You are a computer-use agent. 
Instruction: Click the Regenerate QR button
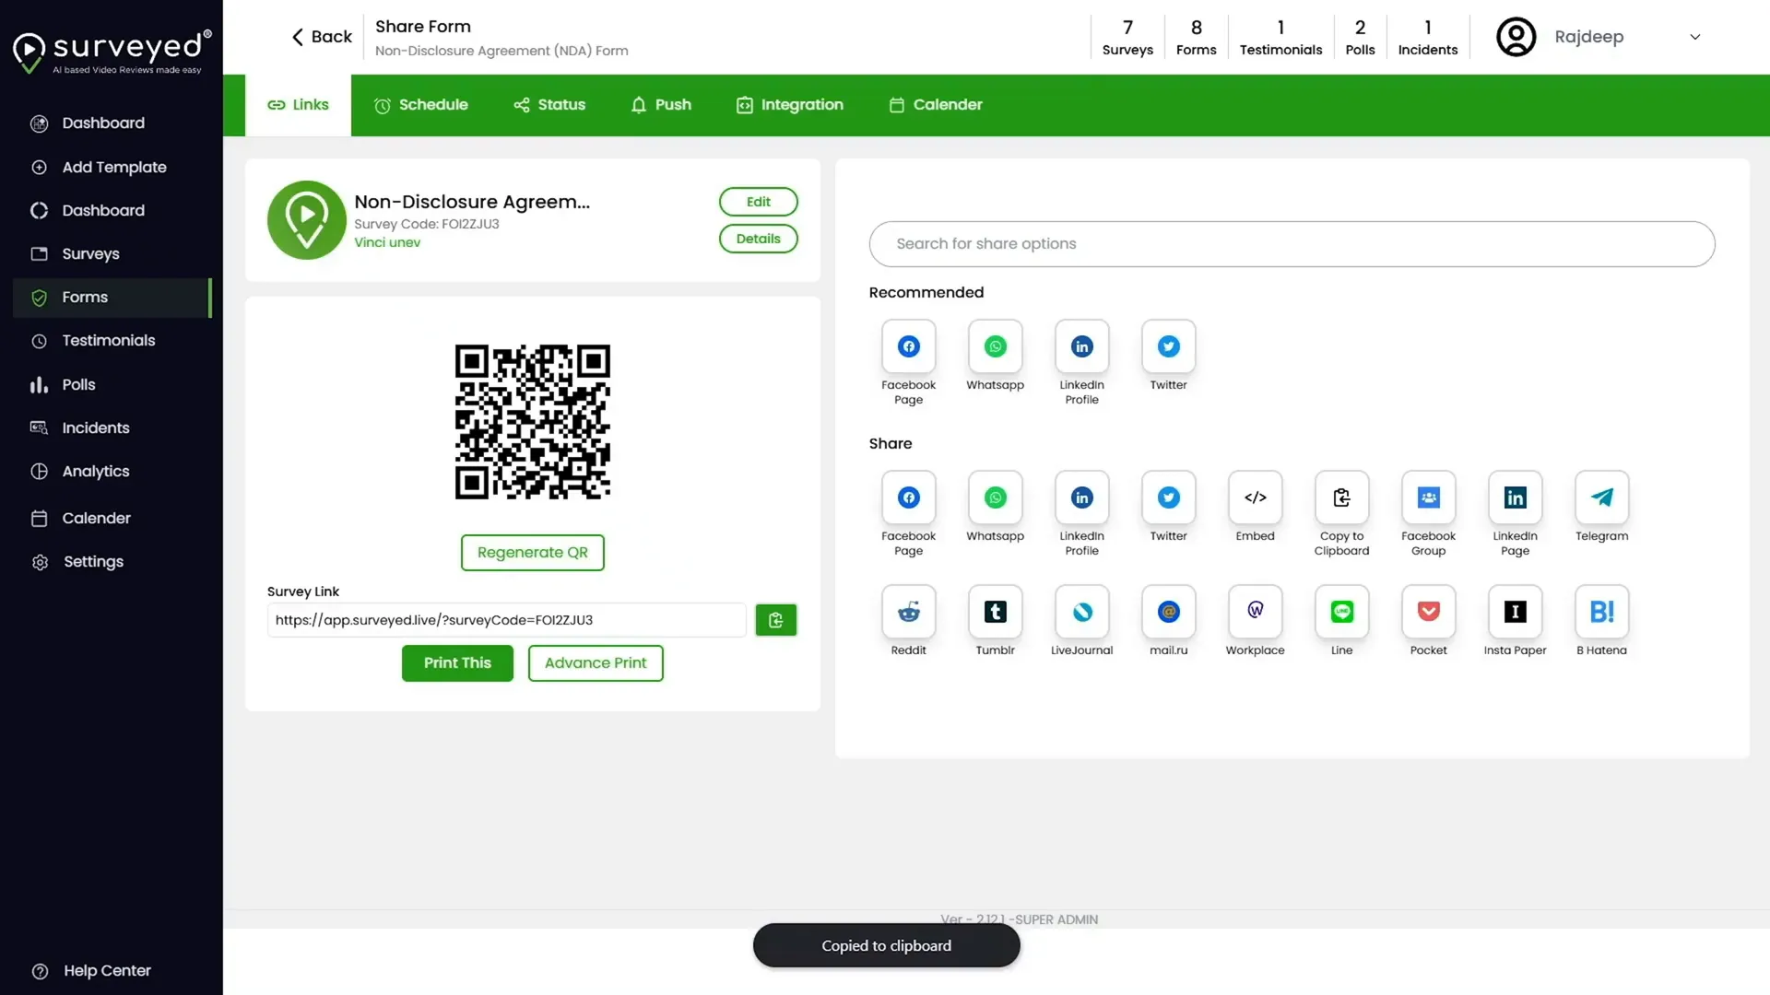[533, 552]
